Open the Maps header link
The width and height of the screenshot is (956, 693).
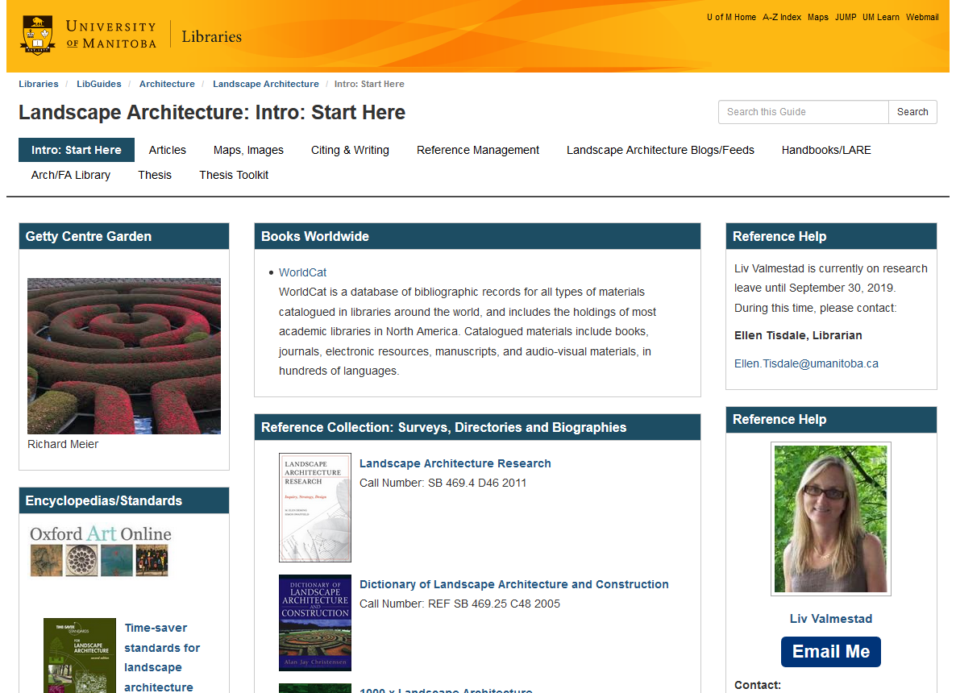click(817, 17)
